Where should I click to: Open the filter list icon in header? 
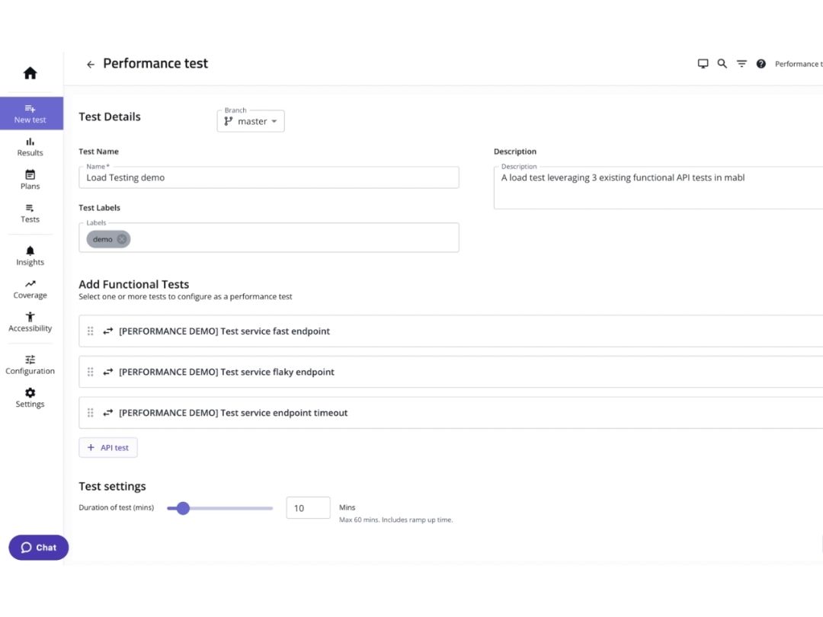click(x=741, y=63)
